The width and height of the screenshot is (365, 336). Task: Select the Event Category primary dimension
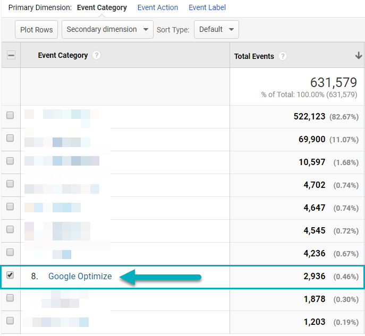(x=102, y=7)
